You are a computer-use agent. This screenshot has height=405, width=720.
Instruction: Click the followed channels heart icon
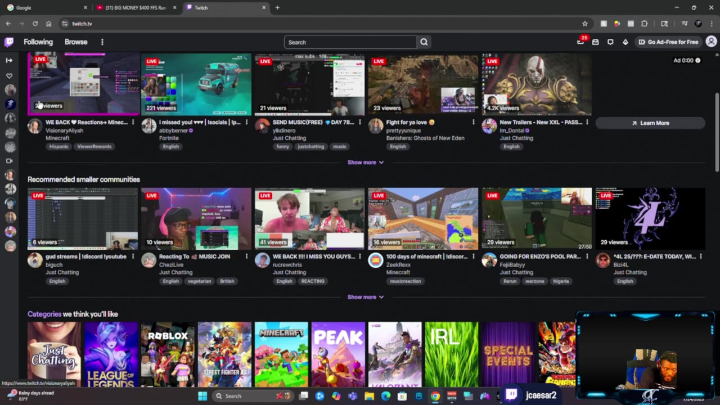click(9, 75)
